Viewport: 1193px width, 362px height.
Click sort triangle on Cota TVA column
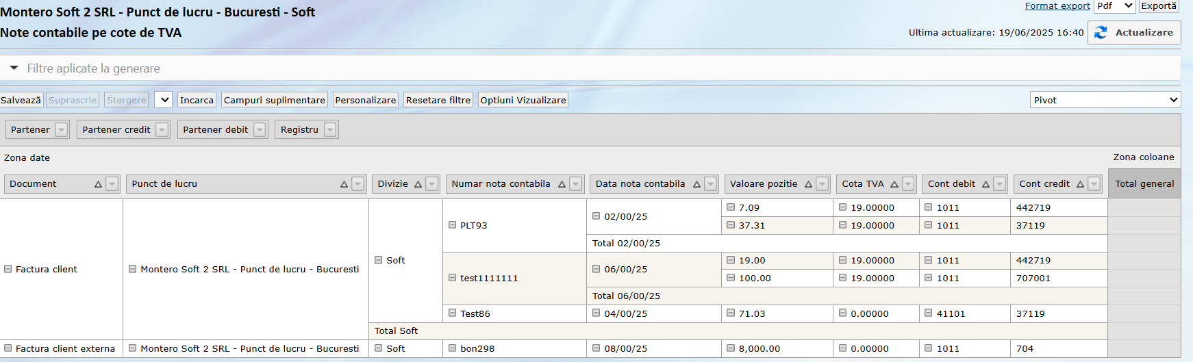point(894,184)
